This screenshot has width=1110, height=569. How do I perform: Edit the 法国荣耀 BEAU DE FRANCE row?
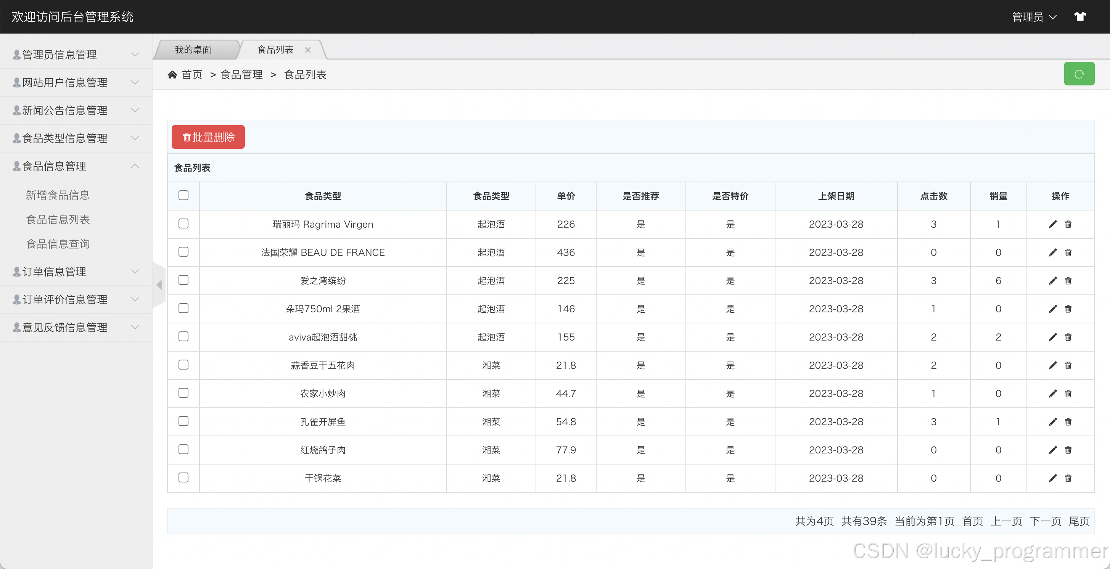pos(1052,252)
